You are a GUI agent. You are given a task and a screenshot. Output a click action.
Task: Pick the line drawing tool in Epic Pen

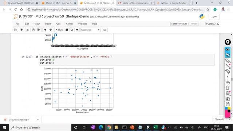coord(228,66)
